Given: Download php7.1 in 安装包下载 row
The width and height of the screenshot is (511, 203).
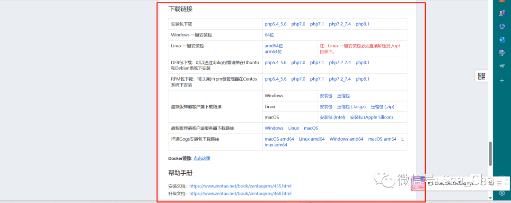Looking at the screenshot, I should click(317, 24).
